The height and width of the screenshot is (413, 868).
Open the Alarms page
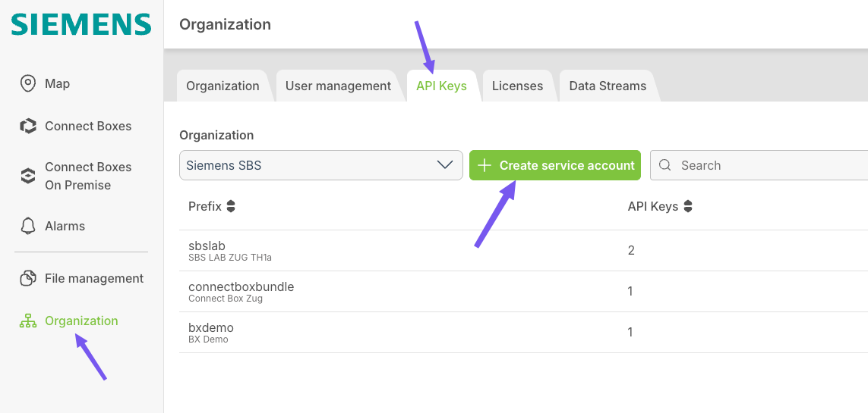coord(65,226)
